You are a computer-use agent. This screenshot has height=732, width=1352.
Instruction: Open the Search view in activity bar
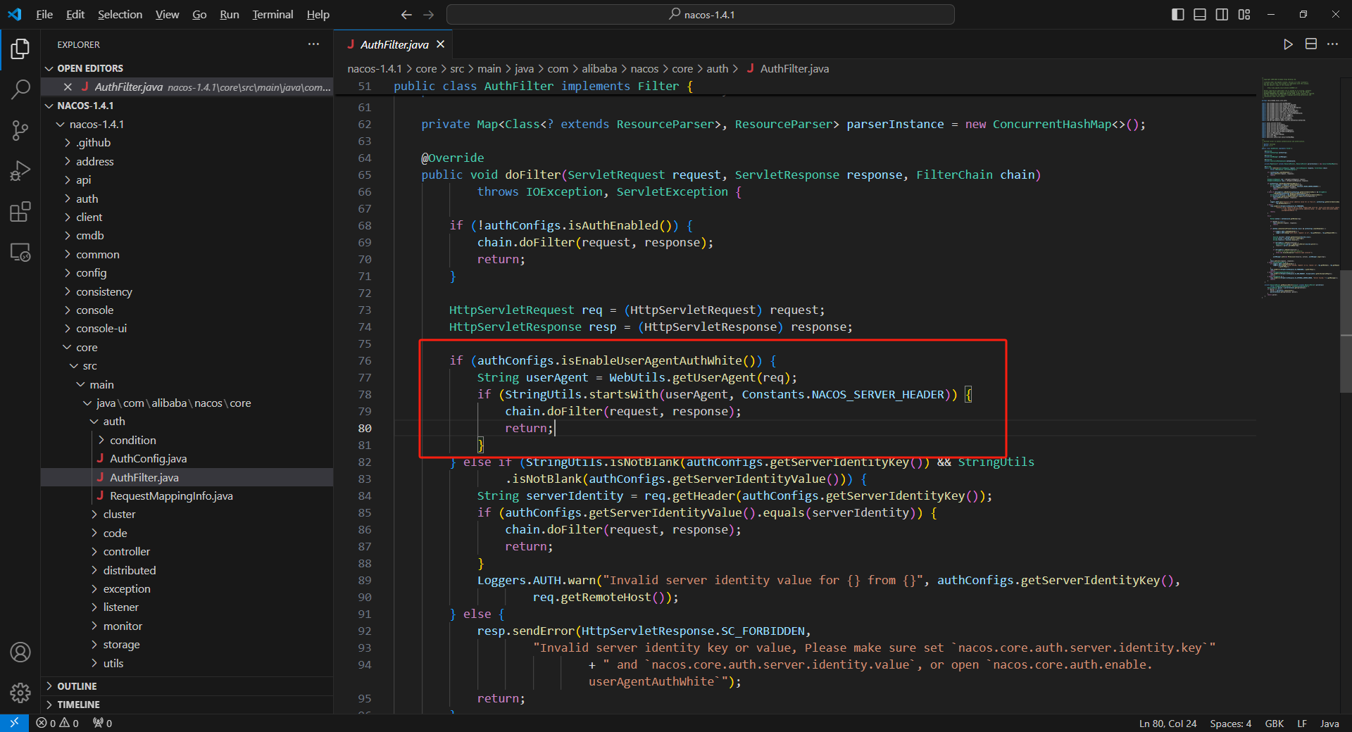pos(20,89)
